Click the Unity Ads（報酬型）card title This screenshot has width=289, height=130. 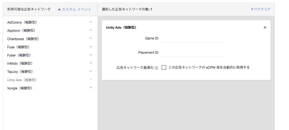121,27
